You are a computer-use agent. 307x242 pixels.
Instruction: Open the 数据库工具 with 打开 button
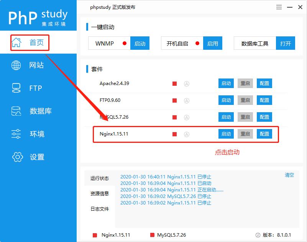click(x=286, y=43)
